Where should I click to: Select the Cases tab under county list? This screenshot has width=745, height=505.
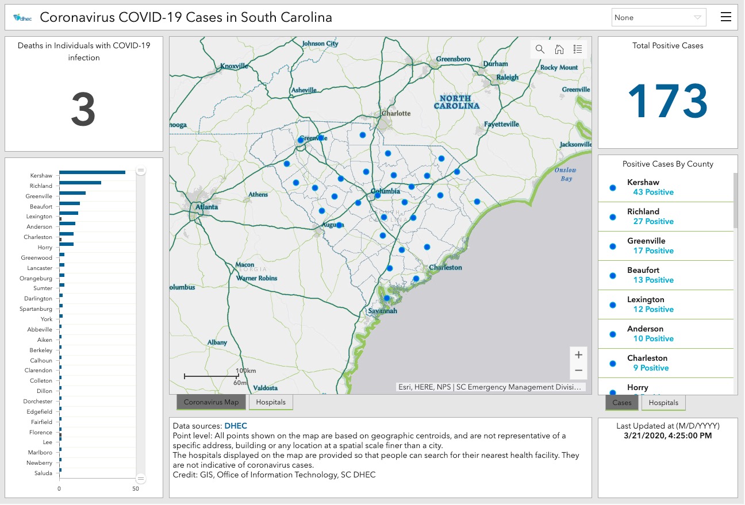tap(622, 403)
